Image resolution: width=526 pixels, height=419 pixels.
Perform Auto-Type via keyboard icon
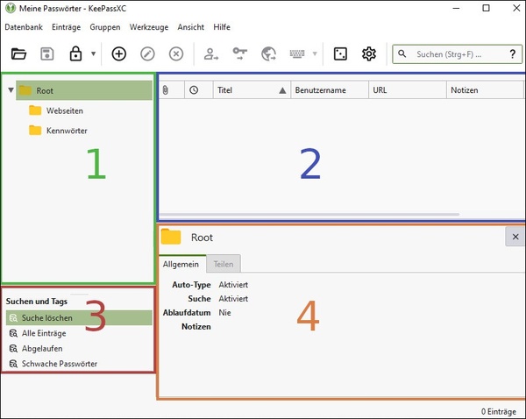click(297, 53)
